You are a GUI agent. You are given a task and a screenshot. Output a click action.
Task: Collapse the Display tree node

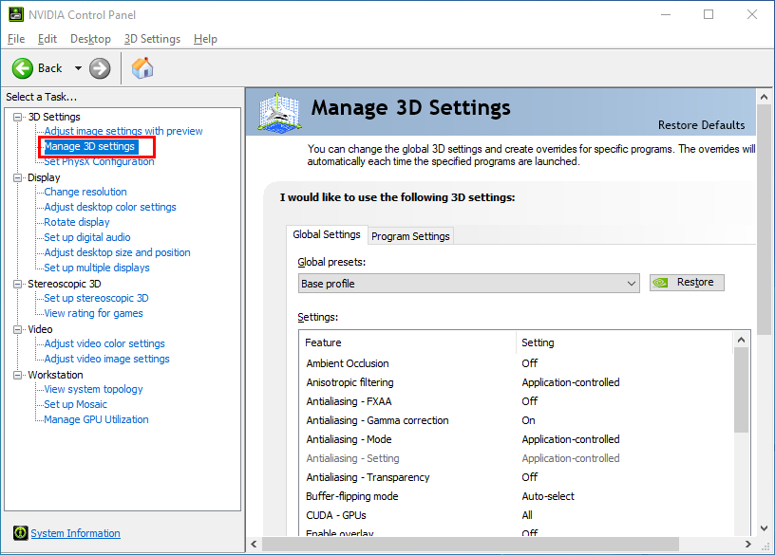[x=18, y=177]
